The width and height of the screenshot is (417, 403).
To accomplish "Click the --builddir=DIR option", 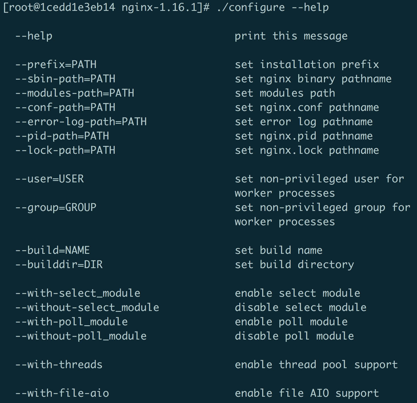I will tap(59, 265).
